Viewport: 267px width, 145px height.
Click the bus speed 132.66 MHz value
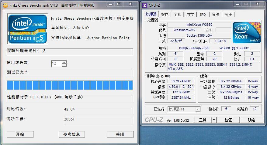tap(181, 92)
